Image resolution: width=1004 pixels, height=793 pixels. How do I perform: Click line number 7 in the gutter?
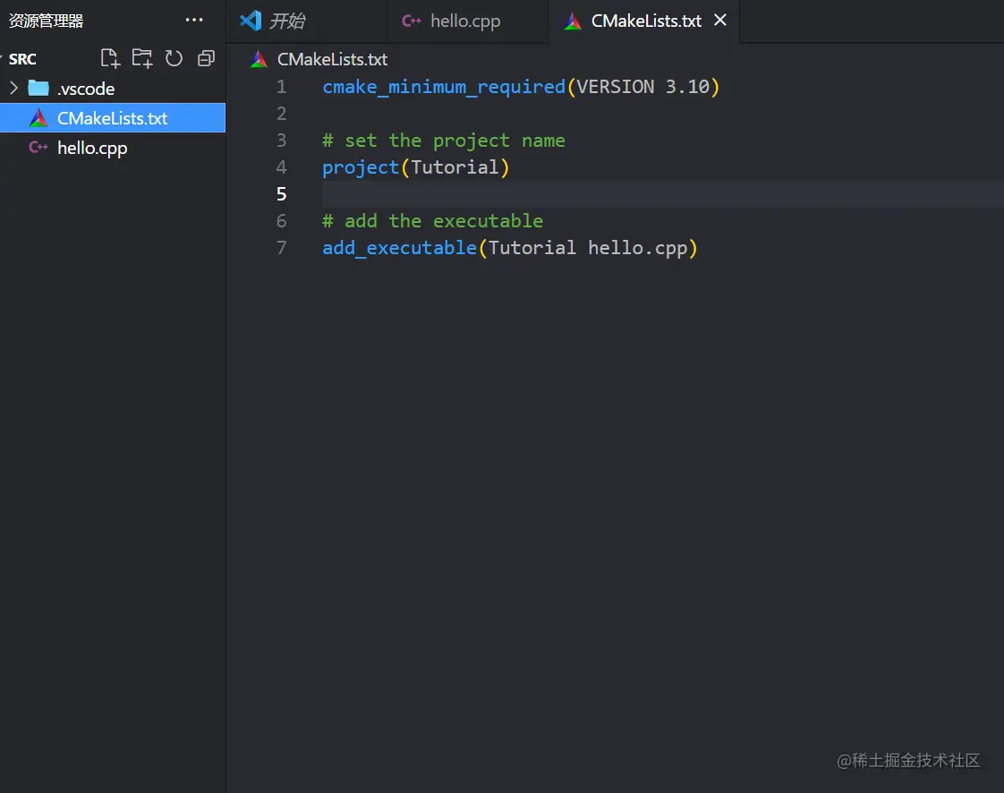(x=281, y=247)
